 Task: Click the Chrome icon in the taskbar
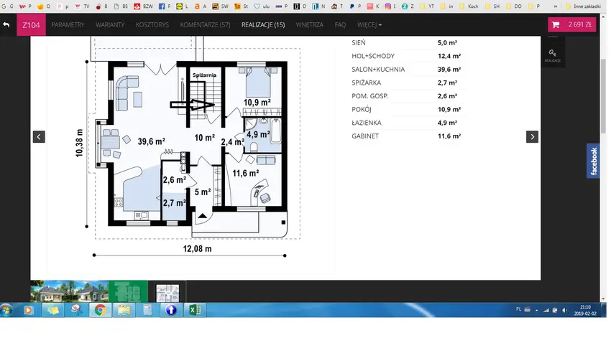(x=99, y=310)
